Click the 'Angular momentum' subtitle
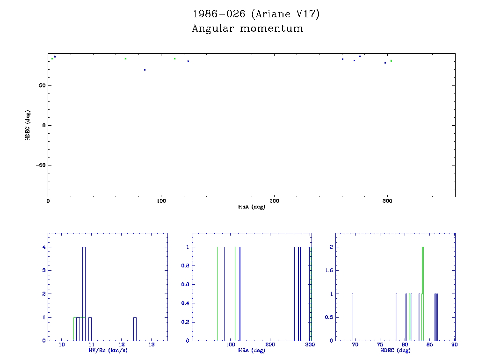Screen dimensions: 479x359 (247, 29)
